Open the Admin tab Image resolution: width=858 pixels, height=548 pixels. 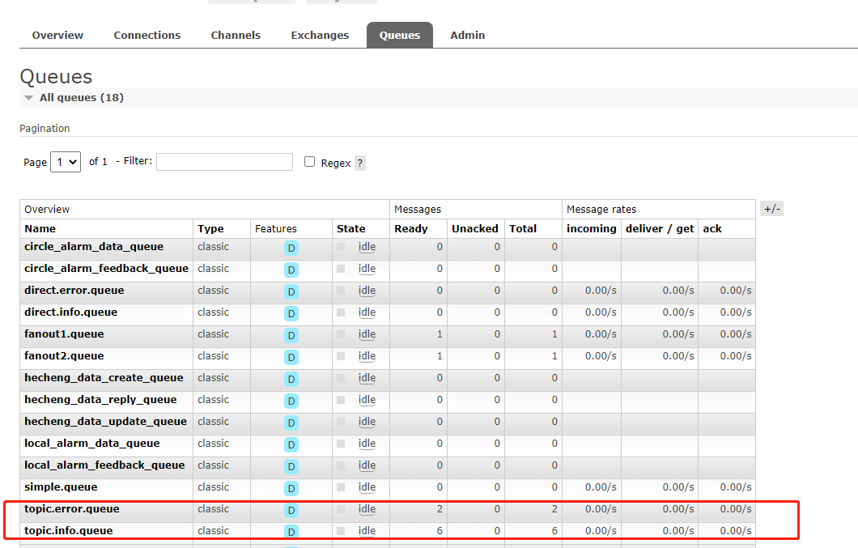point(468,35)
